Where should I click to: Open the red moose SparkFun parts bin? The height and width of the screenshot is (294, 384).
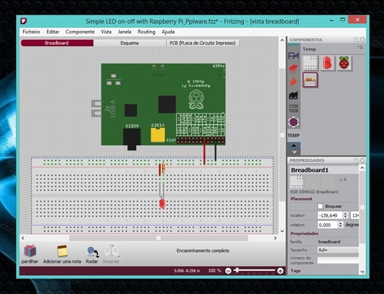tap(293, 69)
